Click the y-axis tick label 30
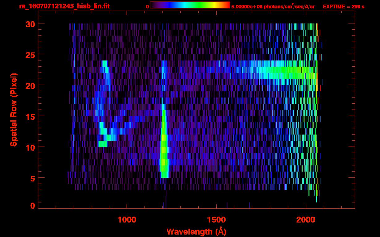Image resolution: width=380 pixels, height=237 pixels. [30, 24]
